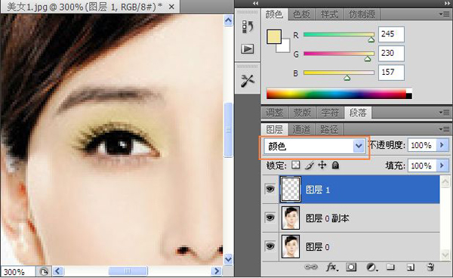Click the link layers icon
The height and width of the screenshot is (278, 453).
[311, 267]
